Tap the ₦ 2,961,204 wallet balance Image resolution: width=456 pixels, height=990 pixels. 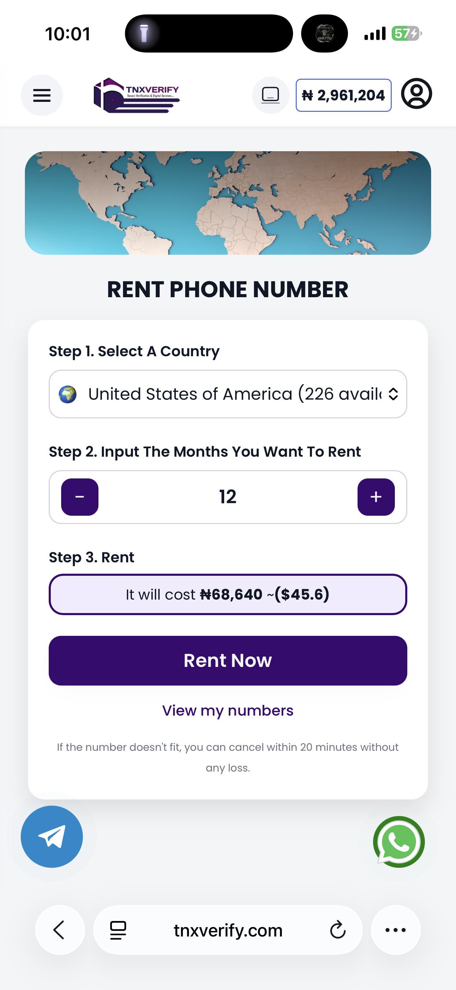(x=343, y=95)
